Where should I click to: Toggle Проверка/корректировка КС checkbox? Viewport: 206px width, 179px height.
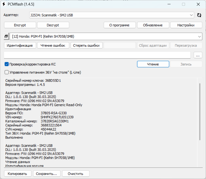[7, 64]
